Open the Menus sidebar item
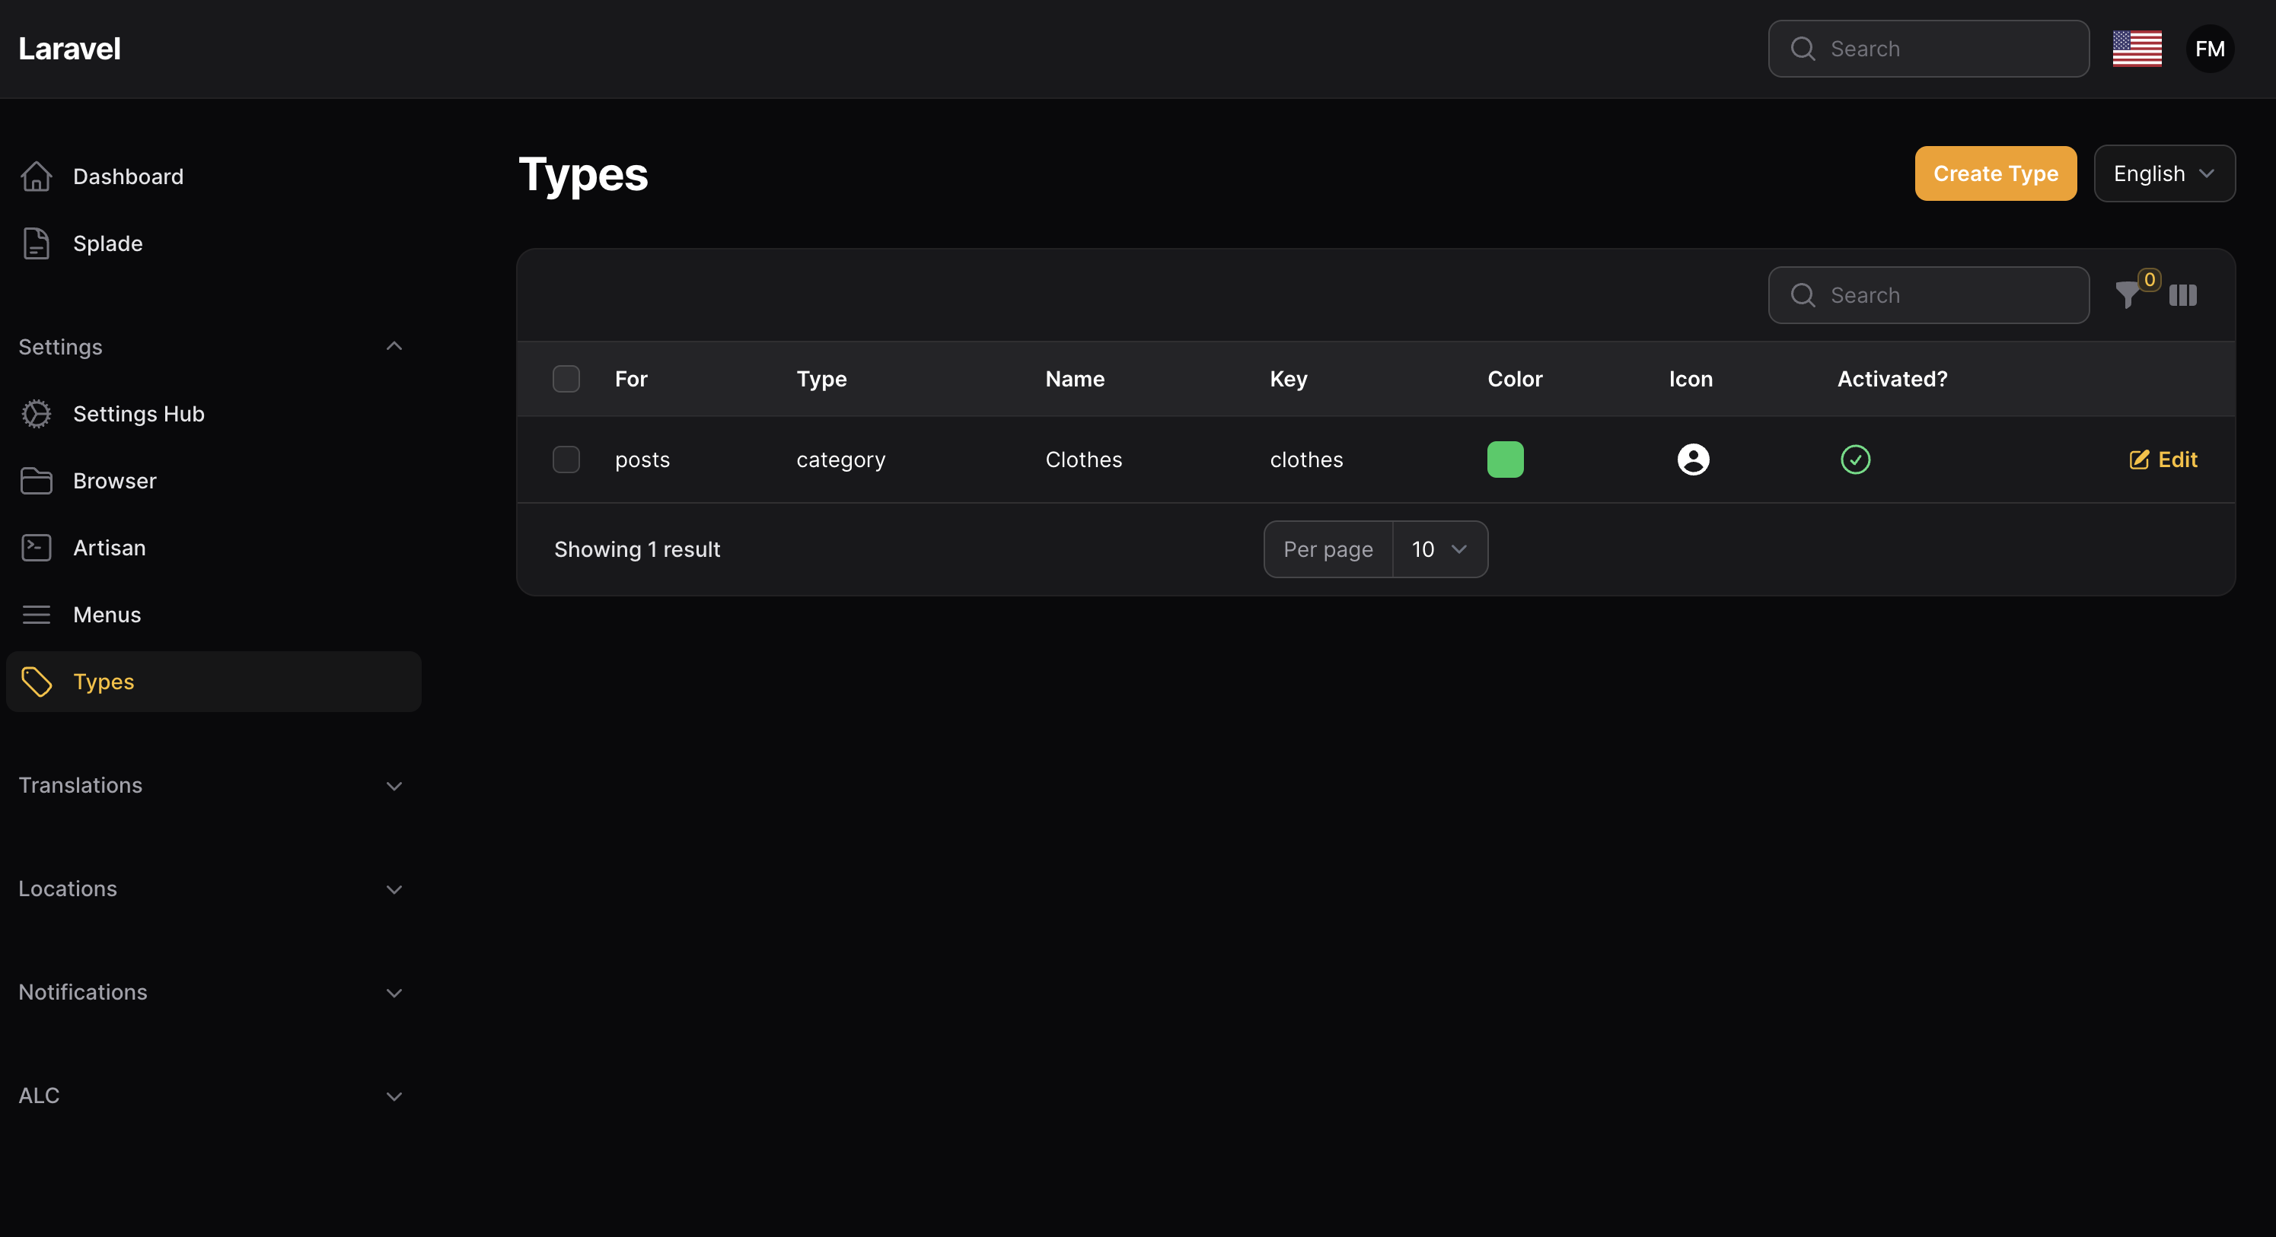The width and height of the screenshot is (2276, 1237). coord(107,615)
